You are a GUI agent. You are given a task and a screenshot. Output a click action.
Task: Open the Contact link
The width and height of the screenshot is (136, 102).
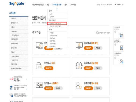tap(104, 5)
